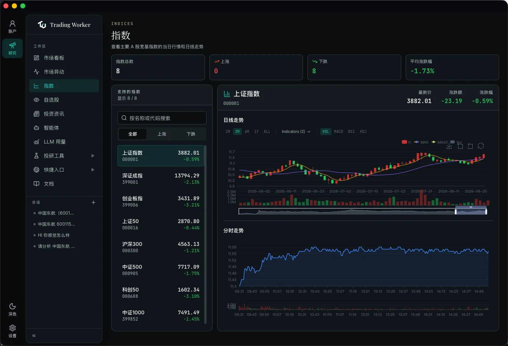This screenshot has width=508, height=346.
Task: Open 市场异动 from the sidebar
Action: coord(64,72)
